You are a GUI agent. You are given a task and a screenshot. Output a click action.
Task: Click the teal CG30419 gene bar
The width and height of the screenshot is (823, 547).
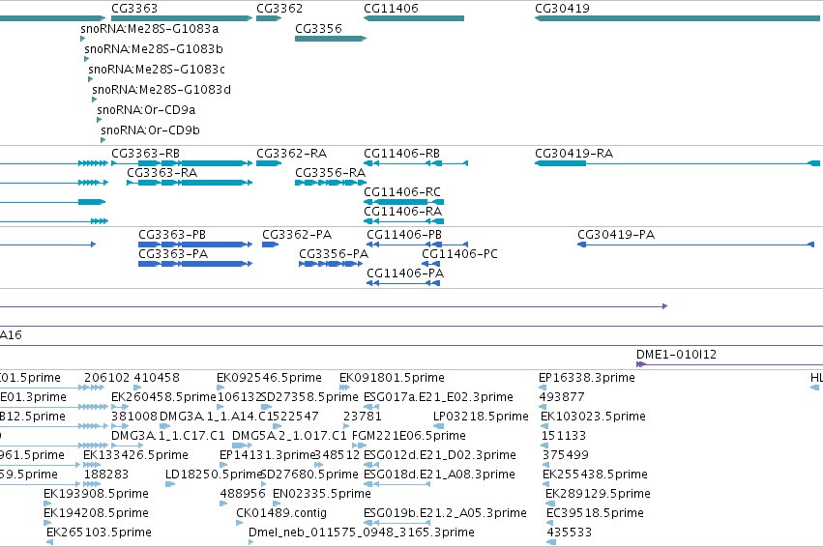pos(677,18)
